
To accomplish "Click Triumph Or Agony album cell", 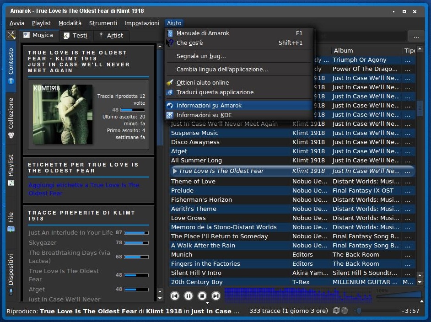I will click(366, 60).
